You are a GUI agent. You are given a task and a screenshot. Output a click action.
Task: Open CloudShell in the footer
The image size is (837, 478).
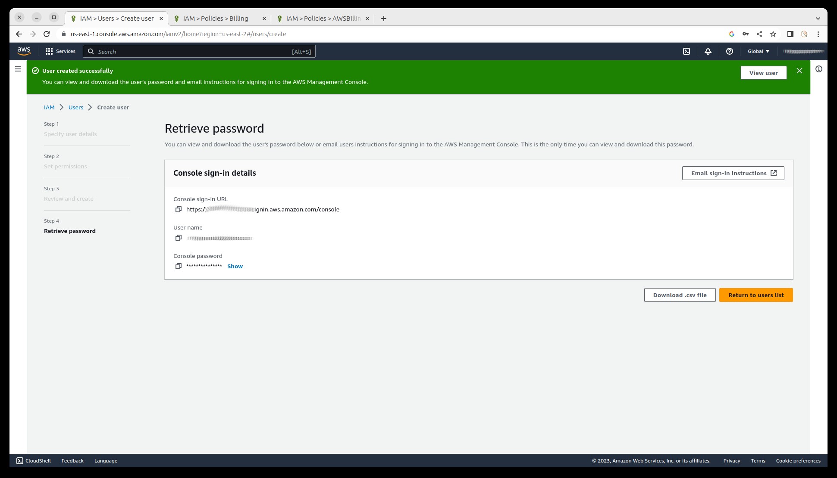(34, 461)
